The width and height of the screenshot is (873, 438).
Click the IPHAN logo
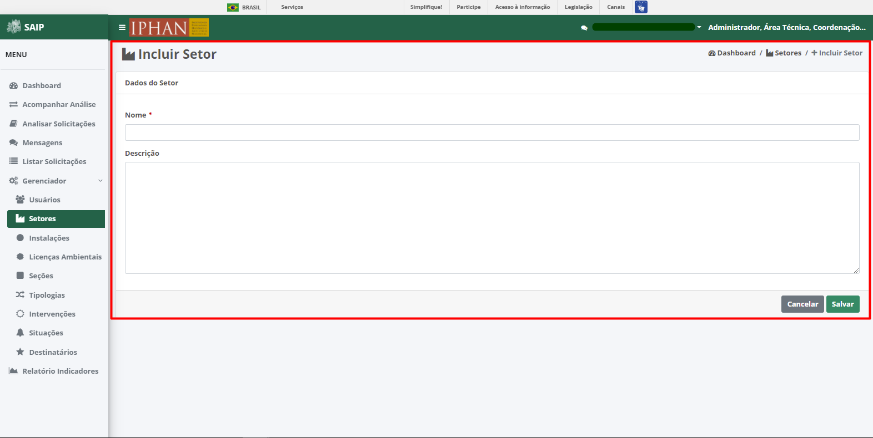169,27
